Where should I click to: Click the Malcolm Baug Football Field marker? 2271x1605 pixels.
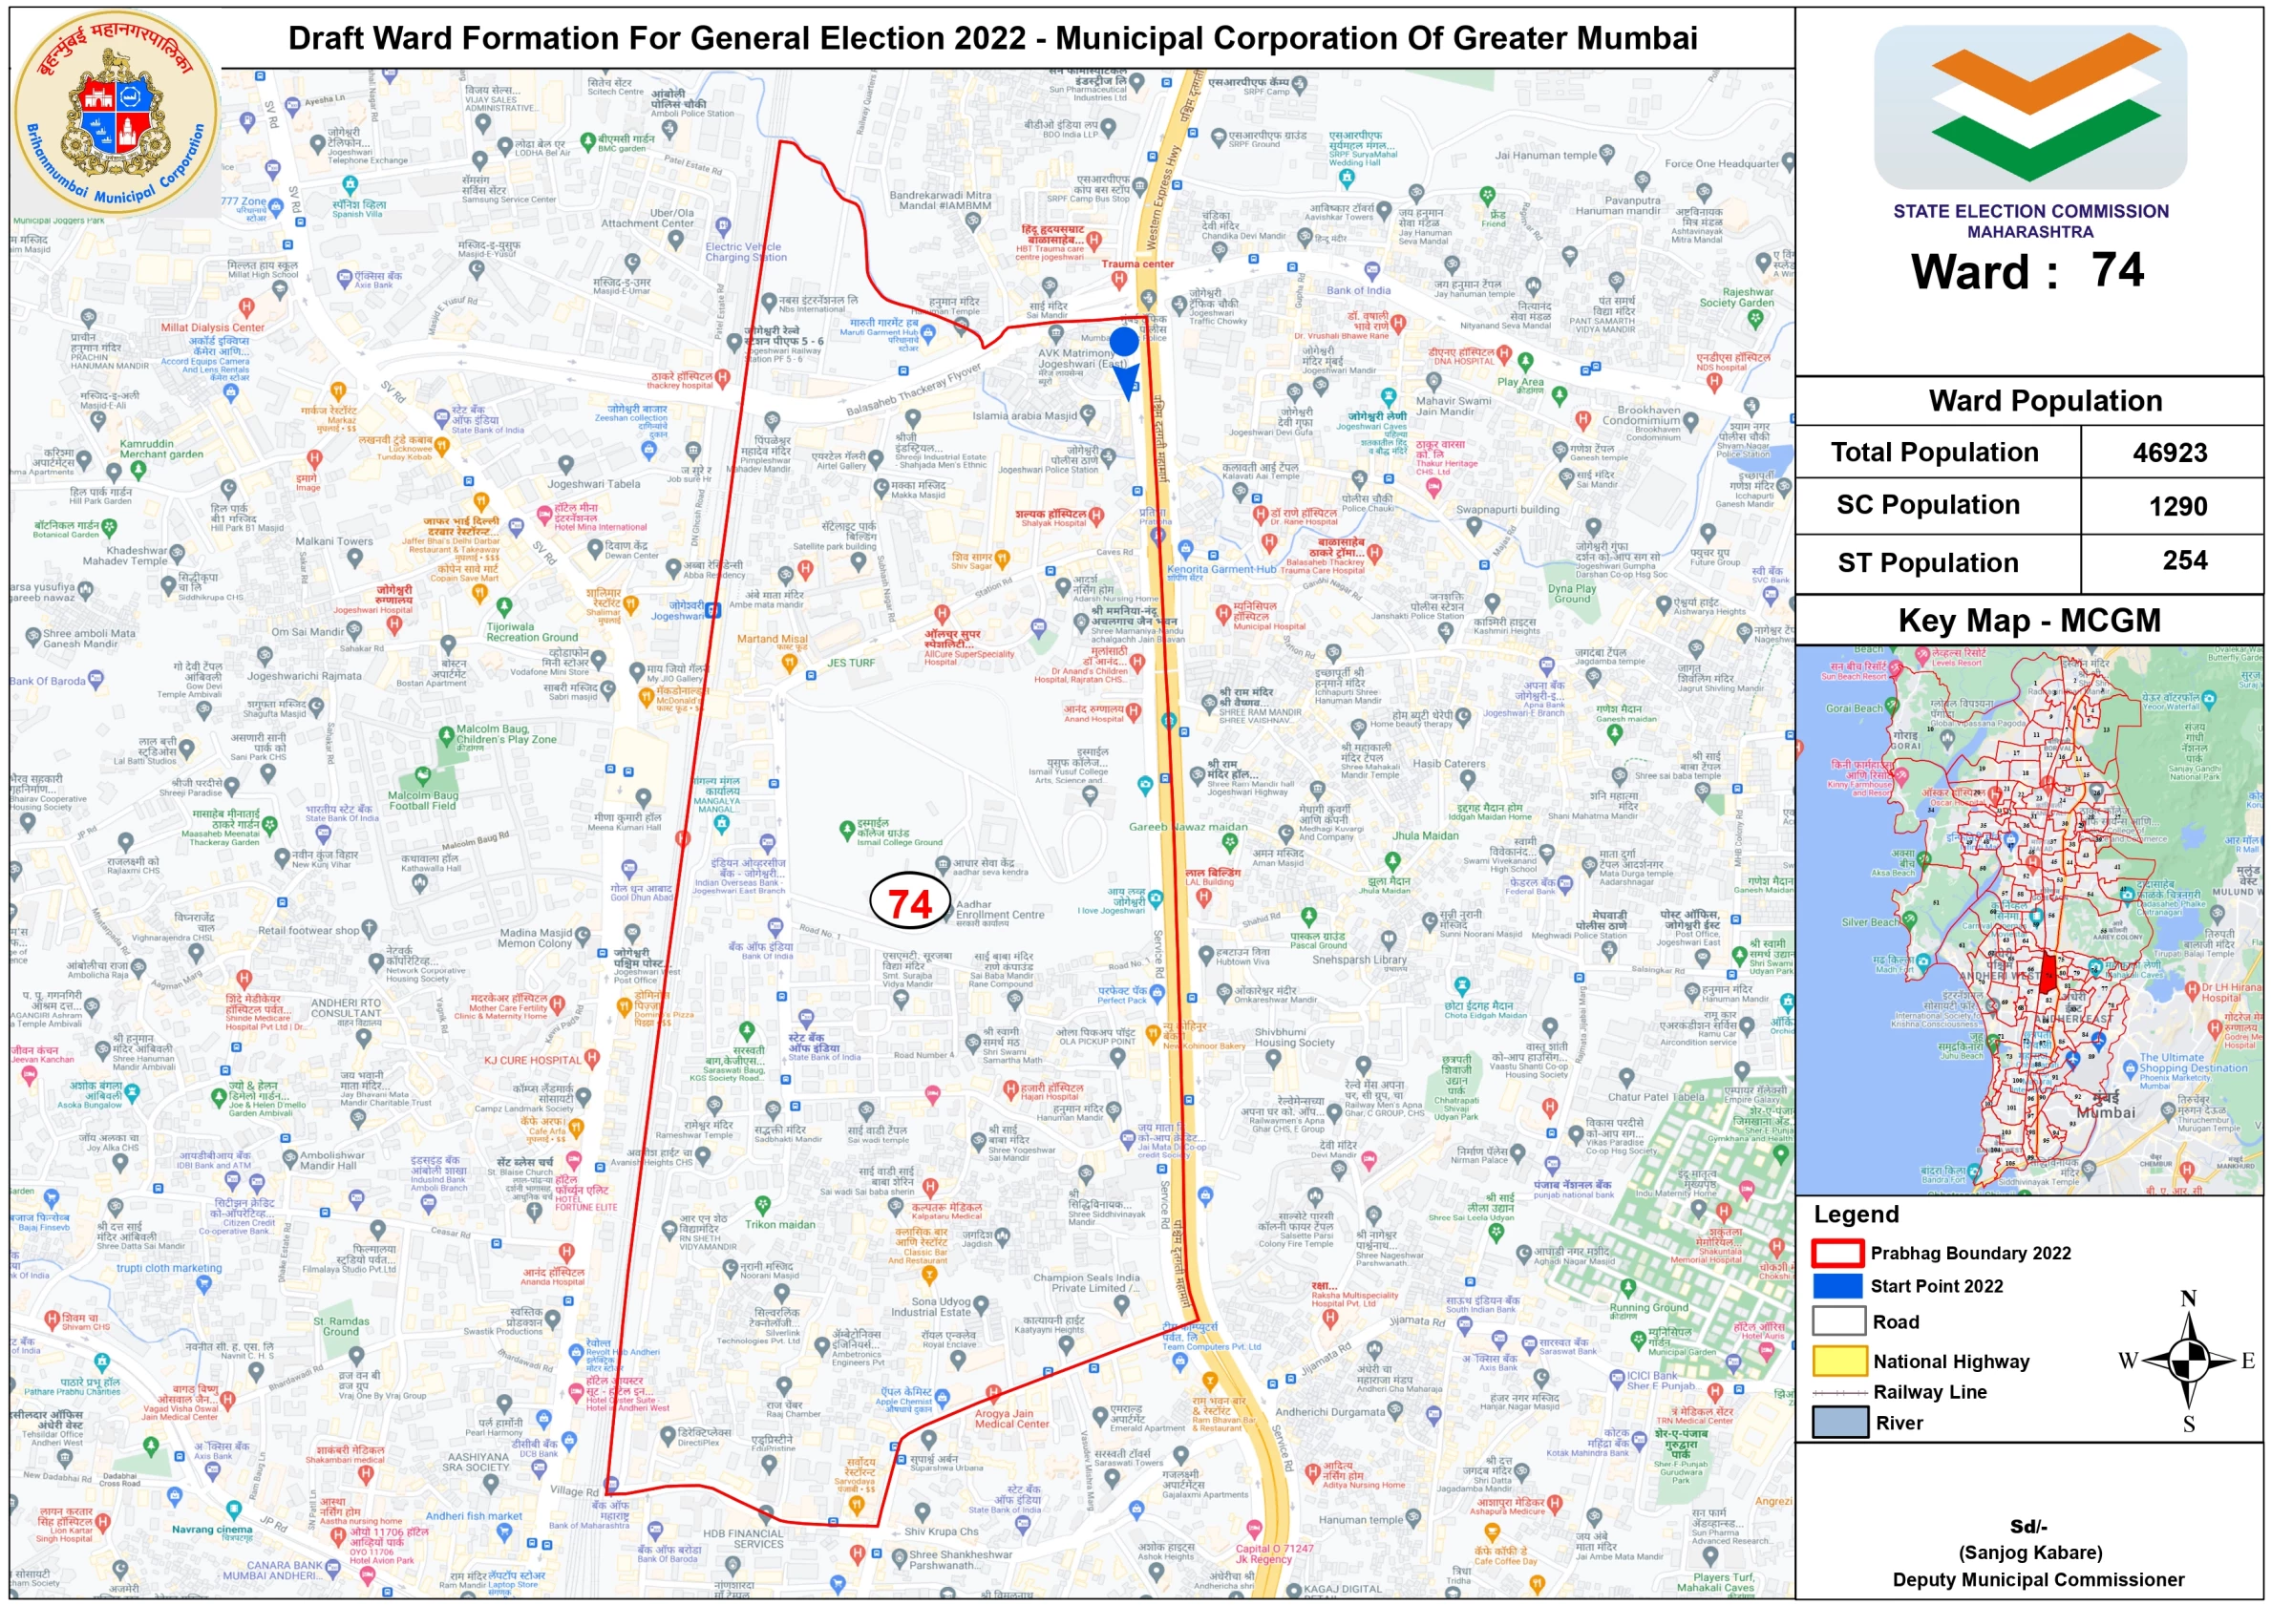point(422,774)
